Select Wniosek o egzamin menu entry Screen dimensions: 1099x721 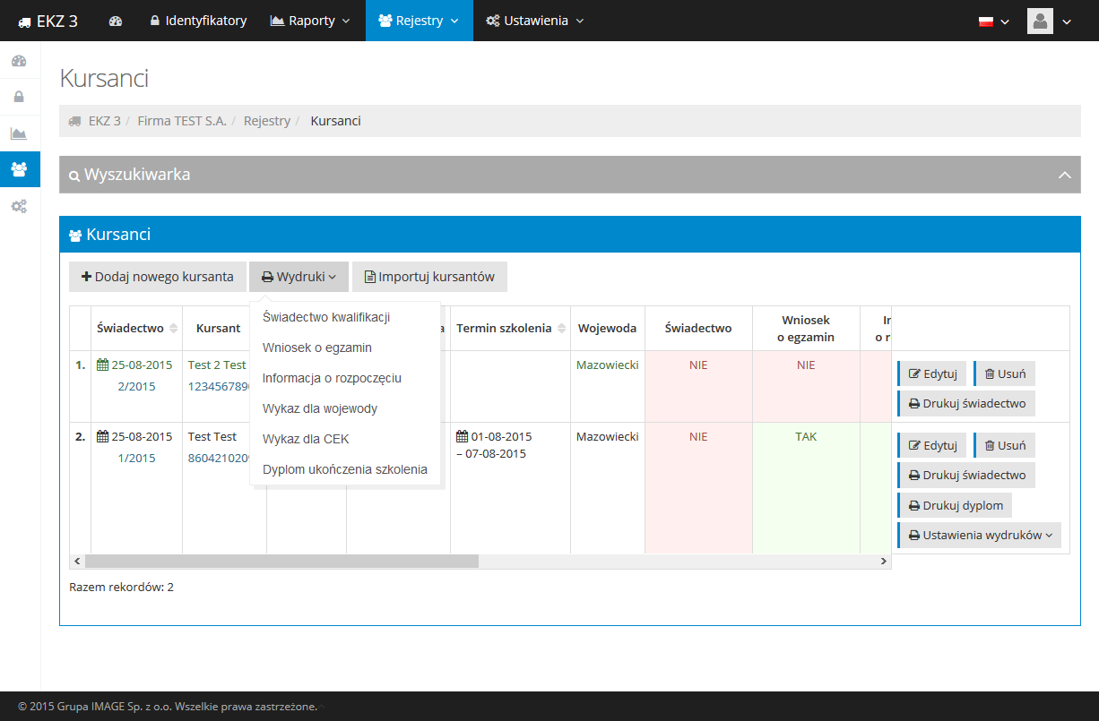point(317,348)
